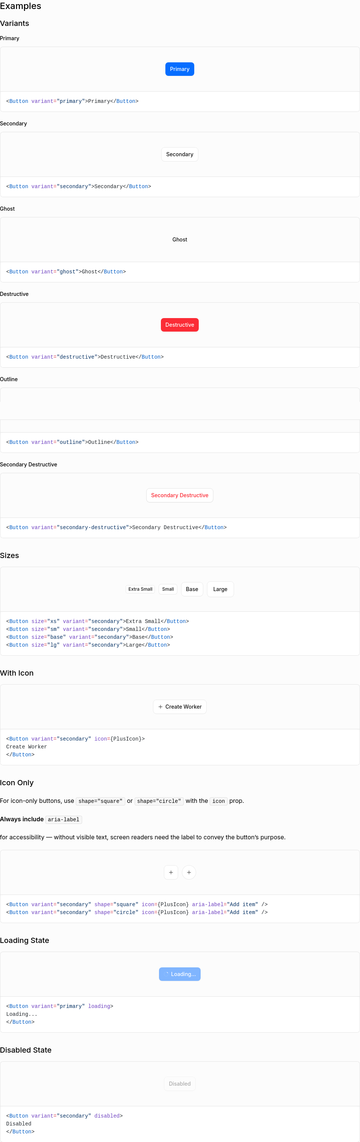
Task: Click the Secondary Destructive button
Action: pos(180,496)
